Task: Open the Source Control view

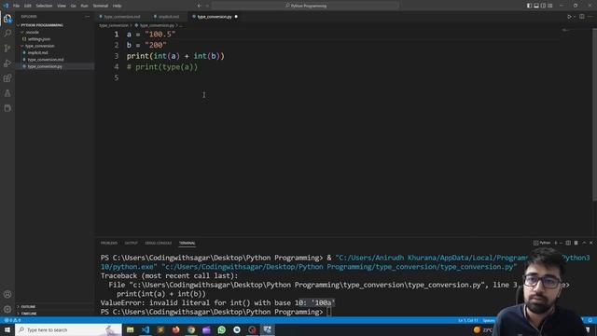Action: 7,49
